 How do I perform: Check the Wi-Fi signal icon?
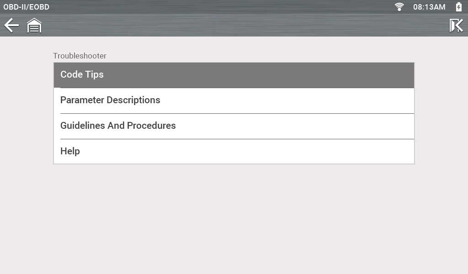(x=399, y=7)
